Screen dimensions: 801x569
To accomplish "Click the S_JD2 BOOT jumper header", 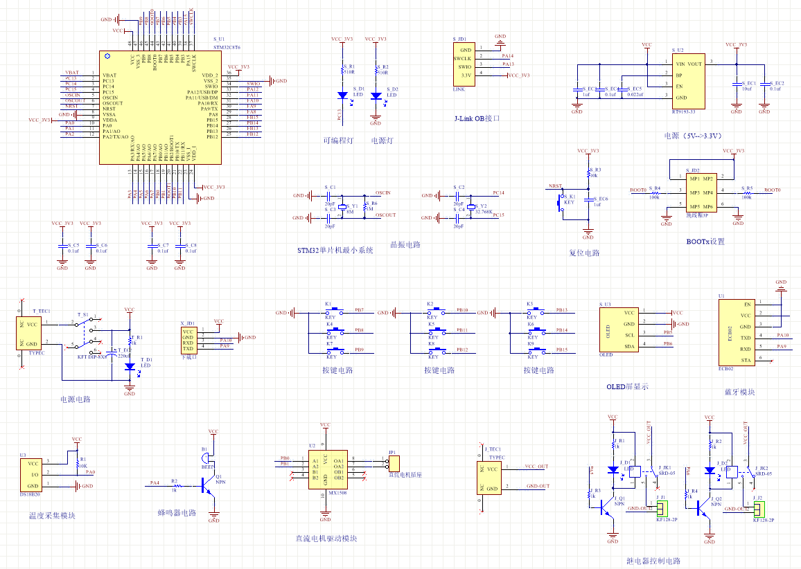I will tap(701, 192).
